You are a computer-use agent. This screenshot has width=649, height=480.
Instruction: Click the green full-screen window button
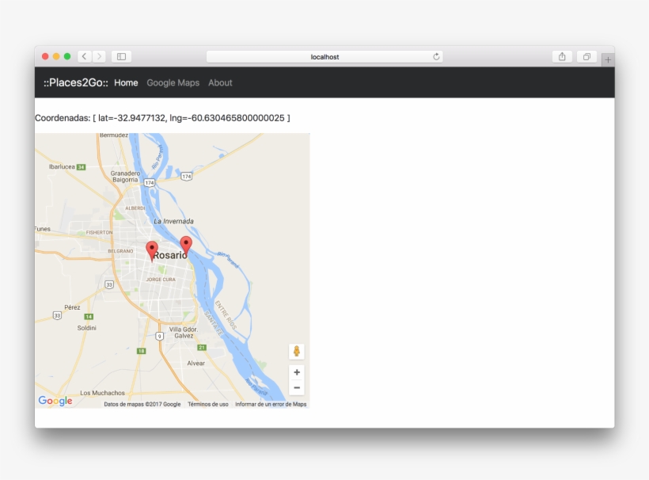[x=67, y=56]
